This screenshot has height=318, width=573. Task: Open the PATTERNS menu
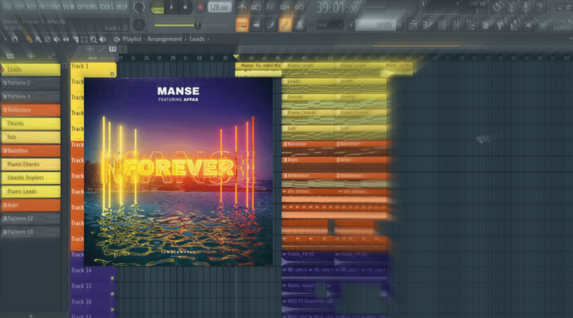(x=49, y=7)
